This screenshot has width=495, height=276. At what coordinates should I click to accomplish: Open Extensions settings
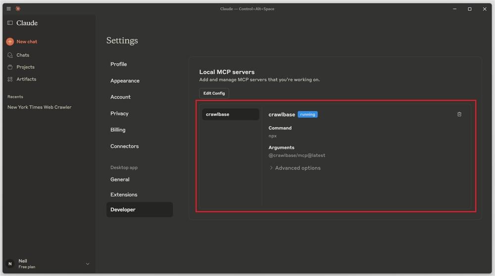pos(124,194)
